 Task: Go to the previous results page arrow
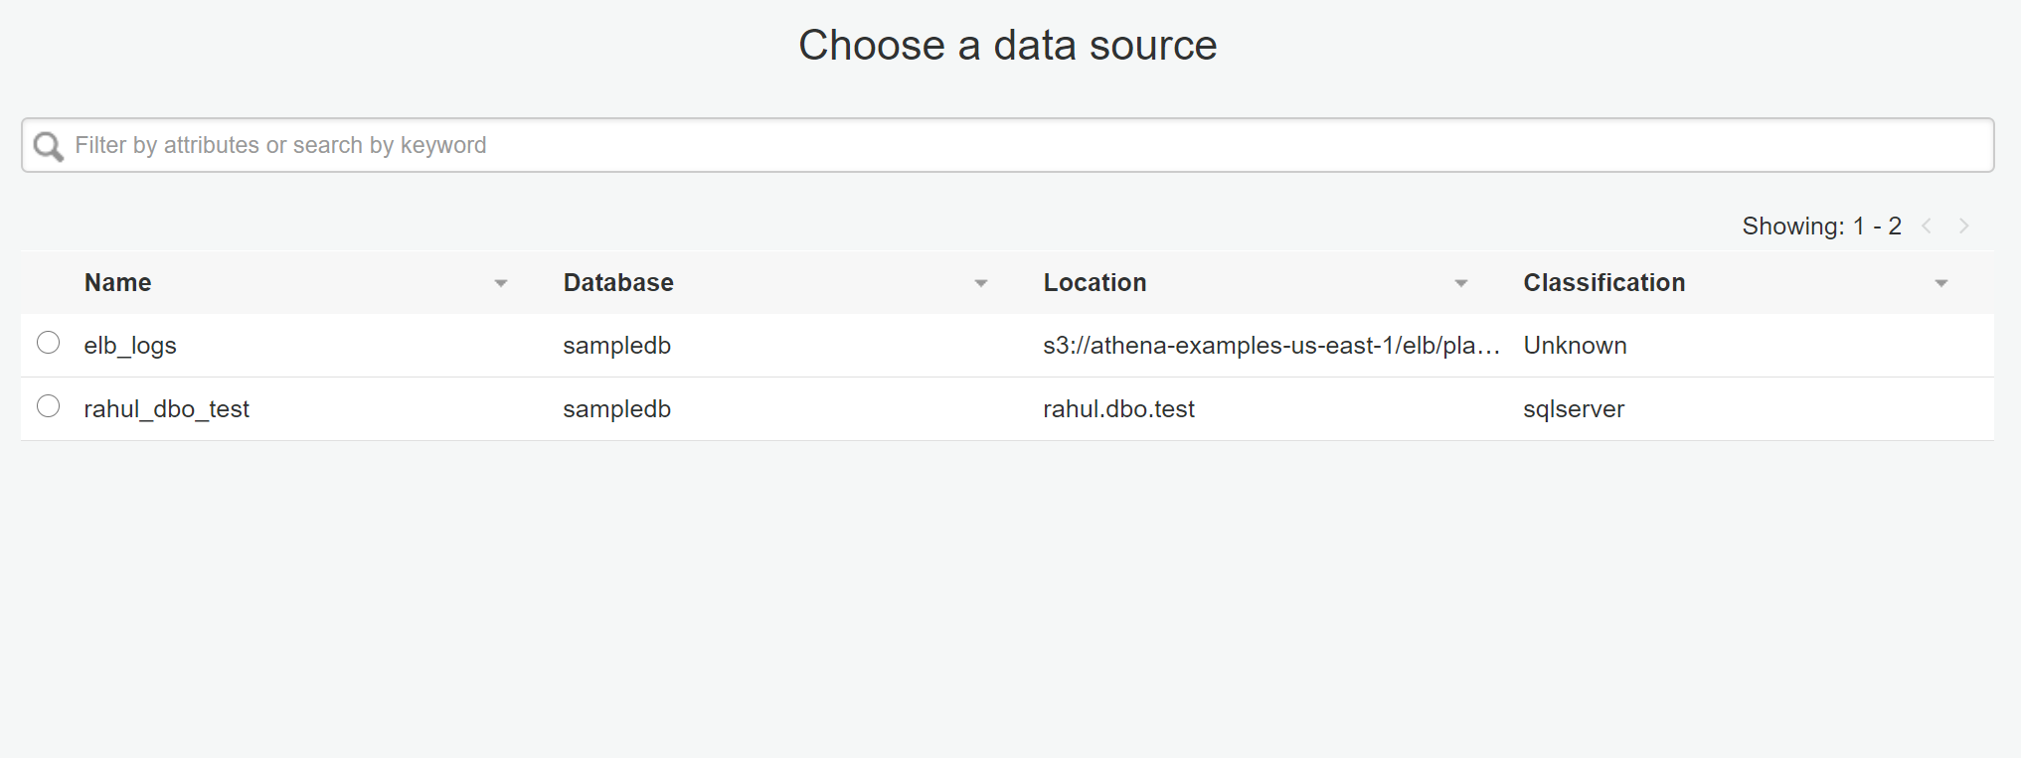click(1927, 227)
